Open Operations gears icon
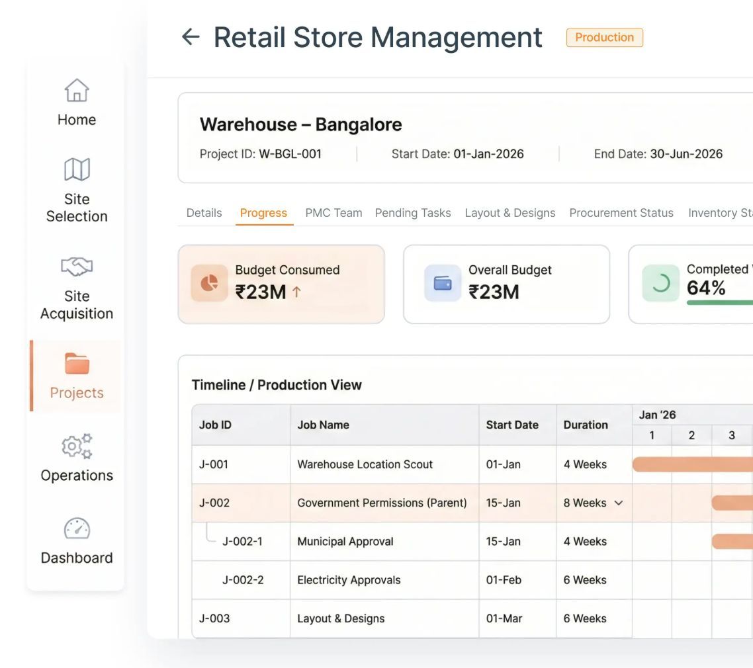This screenshot has width=753, height=668. 77,446
